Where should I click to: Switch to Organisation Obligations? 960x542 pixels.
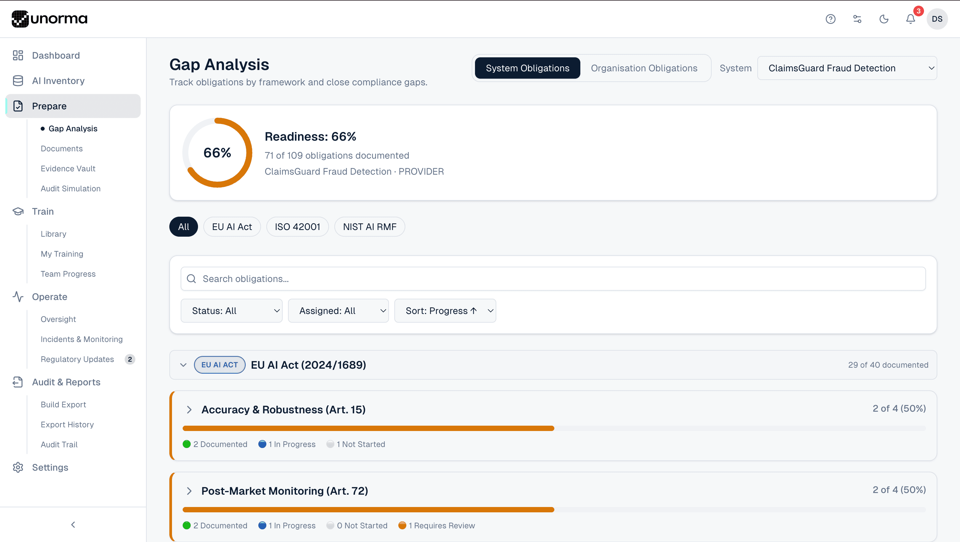click(x=644, y=68)
